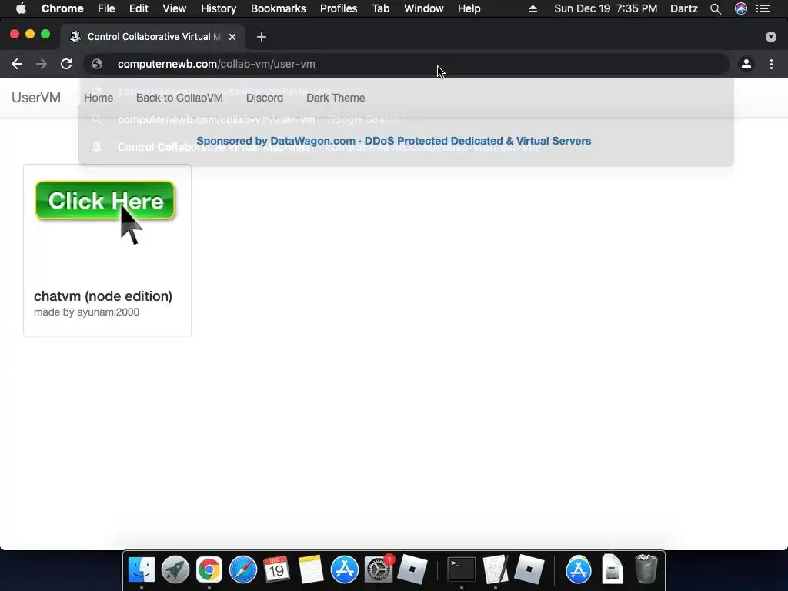Viewport: 788px width, 591px height.
Task: Open the tab search dropdown arrow
Action: coord(771,37)
